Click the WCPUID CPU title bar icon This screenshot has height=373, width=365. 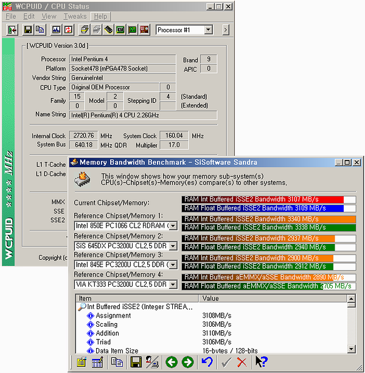point(7,7)
